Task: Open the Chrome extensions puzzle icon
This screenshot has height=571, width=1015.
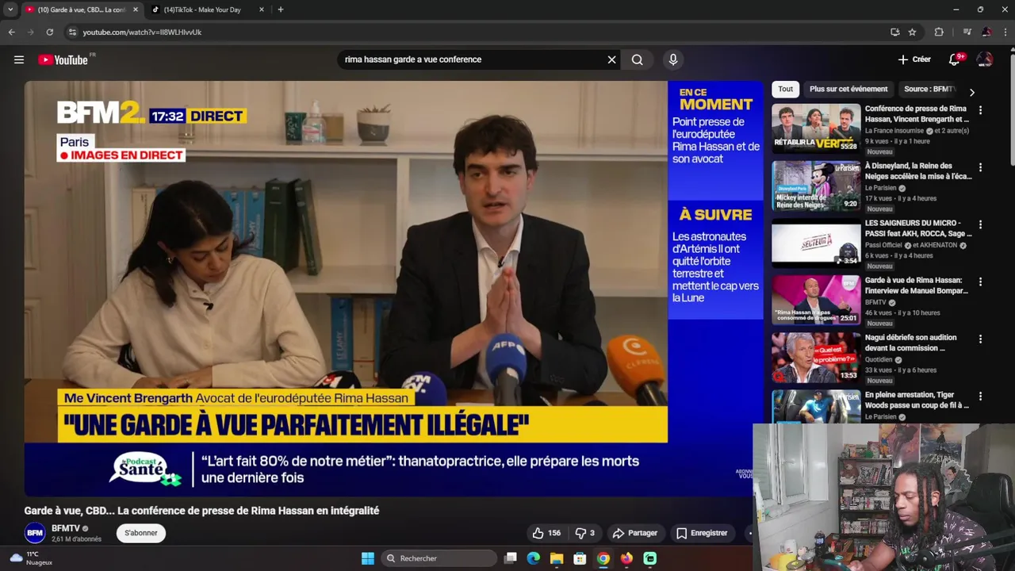Action: tap(939, 32)
